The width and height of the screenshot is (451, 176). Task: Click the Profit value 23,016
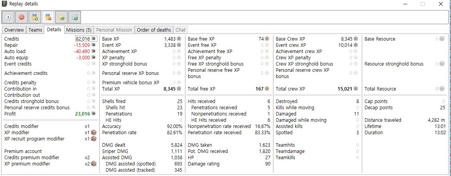point(83,114)
